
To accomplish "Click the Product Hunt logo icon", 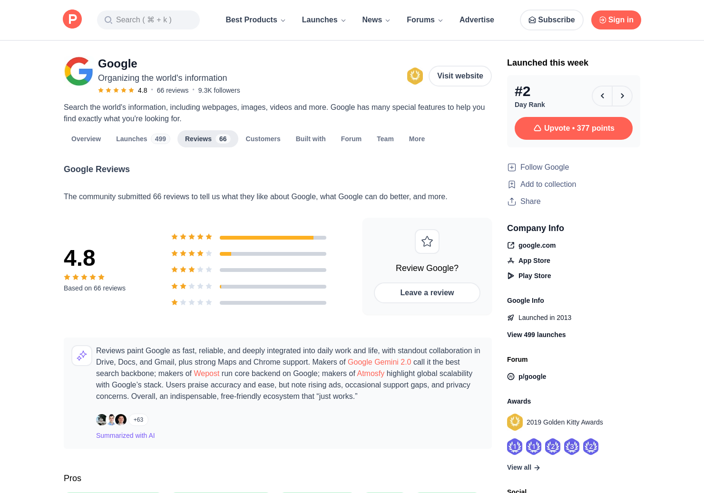I will pyautogui.click(x=72, y=19).
